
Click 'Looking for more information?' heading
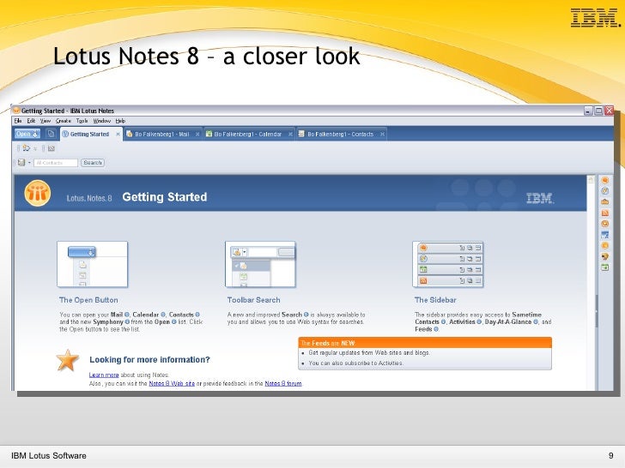click(149, 360)
